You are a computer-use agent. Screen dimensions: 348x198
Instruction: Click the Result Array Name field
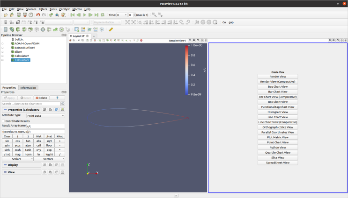[x=45, y=127]
